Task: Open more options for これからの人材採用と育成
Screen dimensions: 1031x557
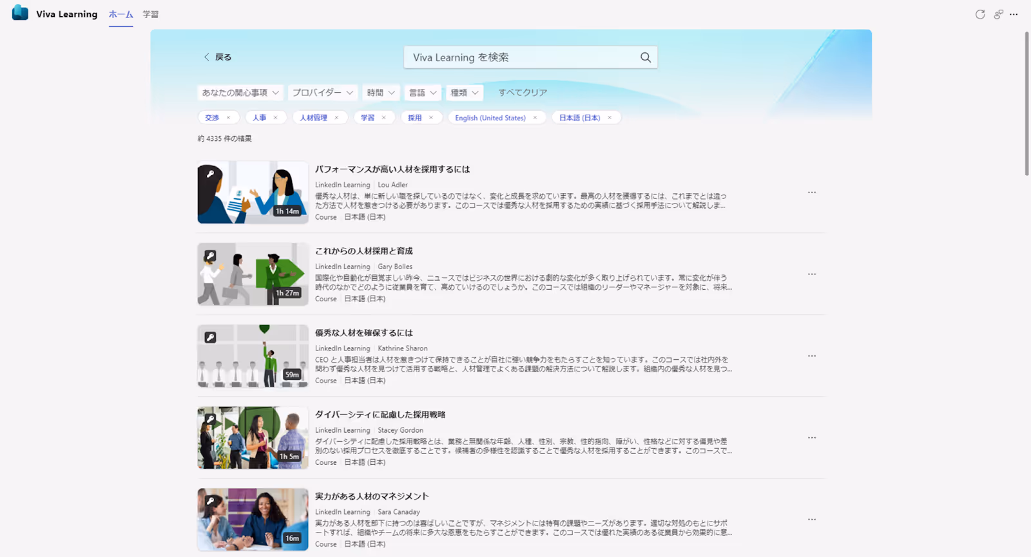Action: point(812,274)
